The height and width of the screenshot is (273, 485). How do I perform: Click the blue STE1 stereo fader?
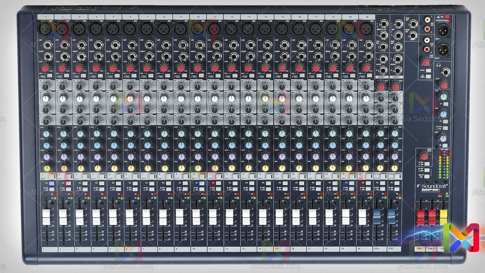(x=377, y=217)
